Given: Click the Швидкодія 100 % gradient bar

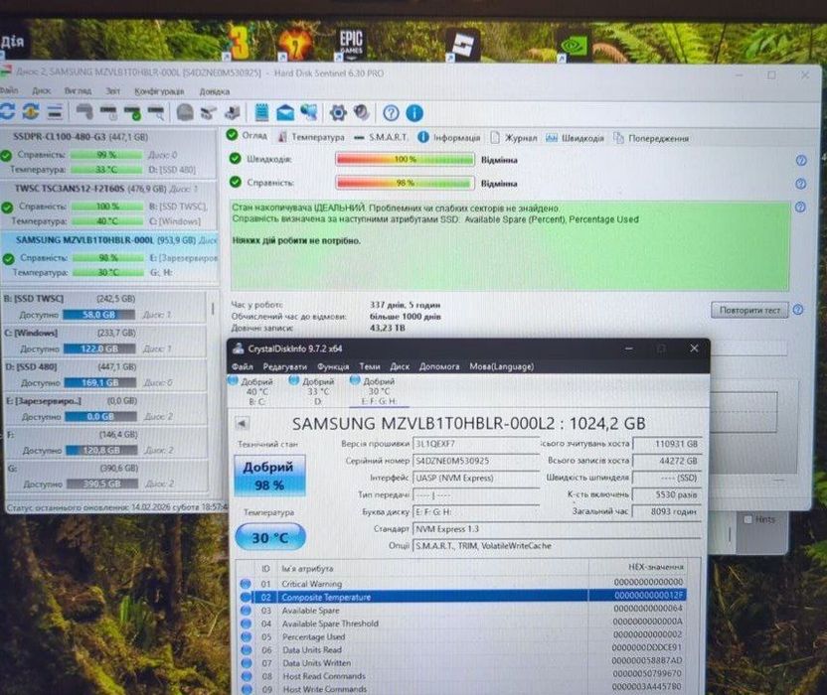Looking at the screenshot, I should point(405,159).
